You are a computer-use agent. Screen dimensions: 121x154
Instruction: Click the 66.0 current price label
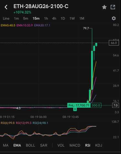(x=114, y=43)
